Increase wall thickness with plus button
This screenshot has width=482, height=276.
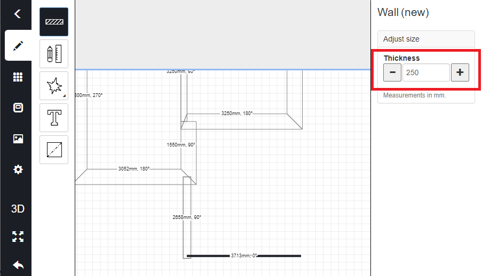(x=460, y=72)
